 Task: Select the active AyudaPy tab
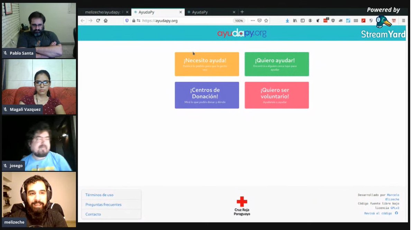click(158, 12)
